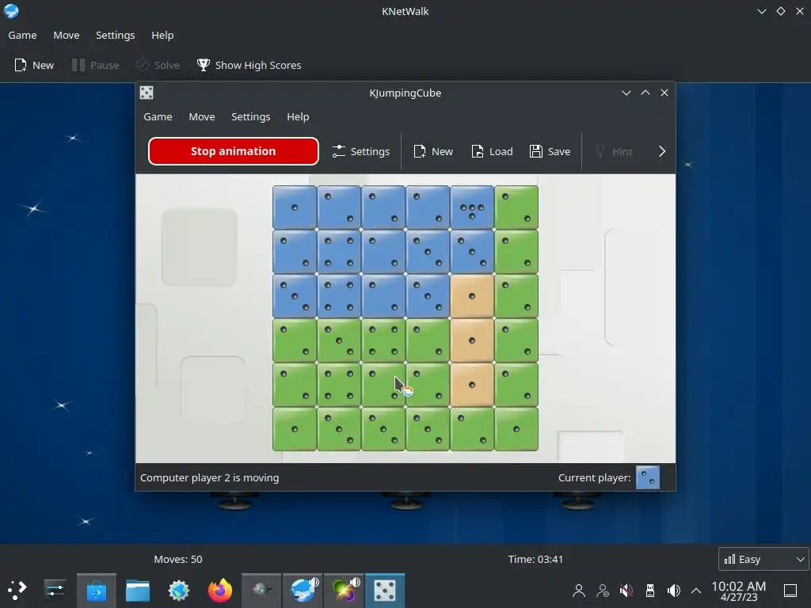Open the KNetWalk Move menu

(67, 35)
